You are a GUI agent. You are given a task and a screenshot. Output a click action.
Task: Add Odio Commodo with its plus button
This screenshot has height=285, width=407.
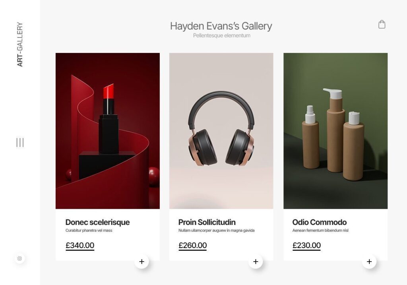click(369, 262)
